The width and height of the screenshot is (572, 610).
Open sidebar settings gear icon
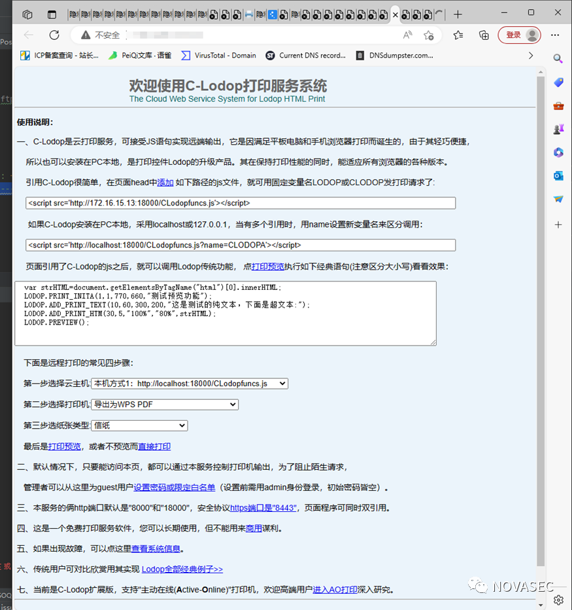[x=559, y=600]
